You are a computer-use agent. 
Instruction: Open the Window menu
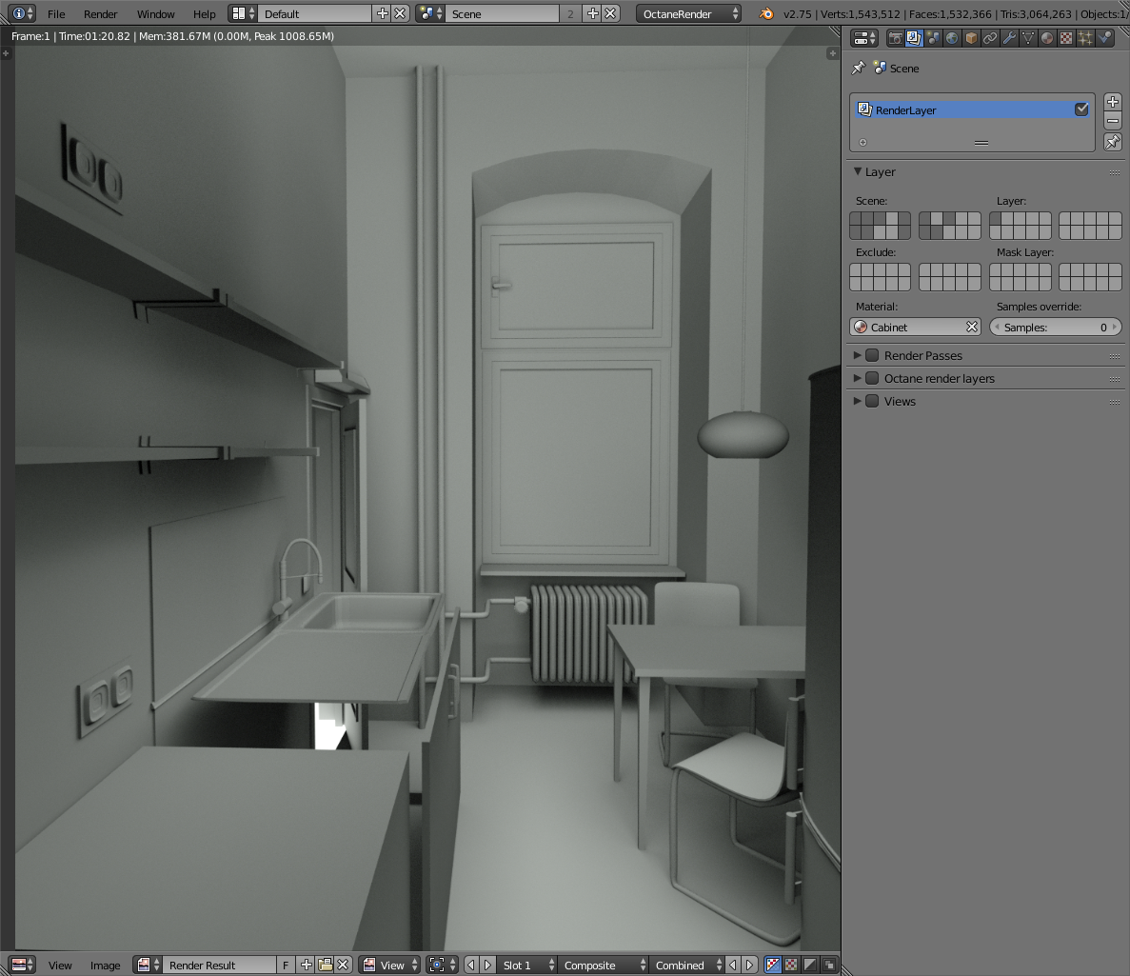click(x=156, y=13)
